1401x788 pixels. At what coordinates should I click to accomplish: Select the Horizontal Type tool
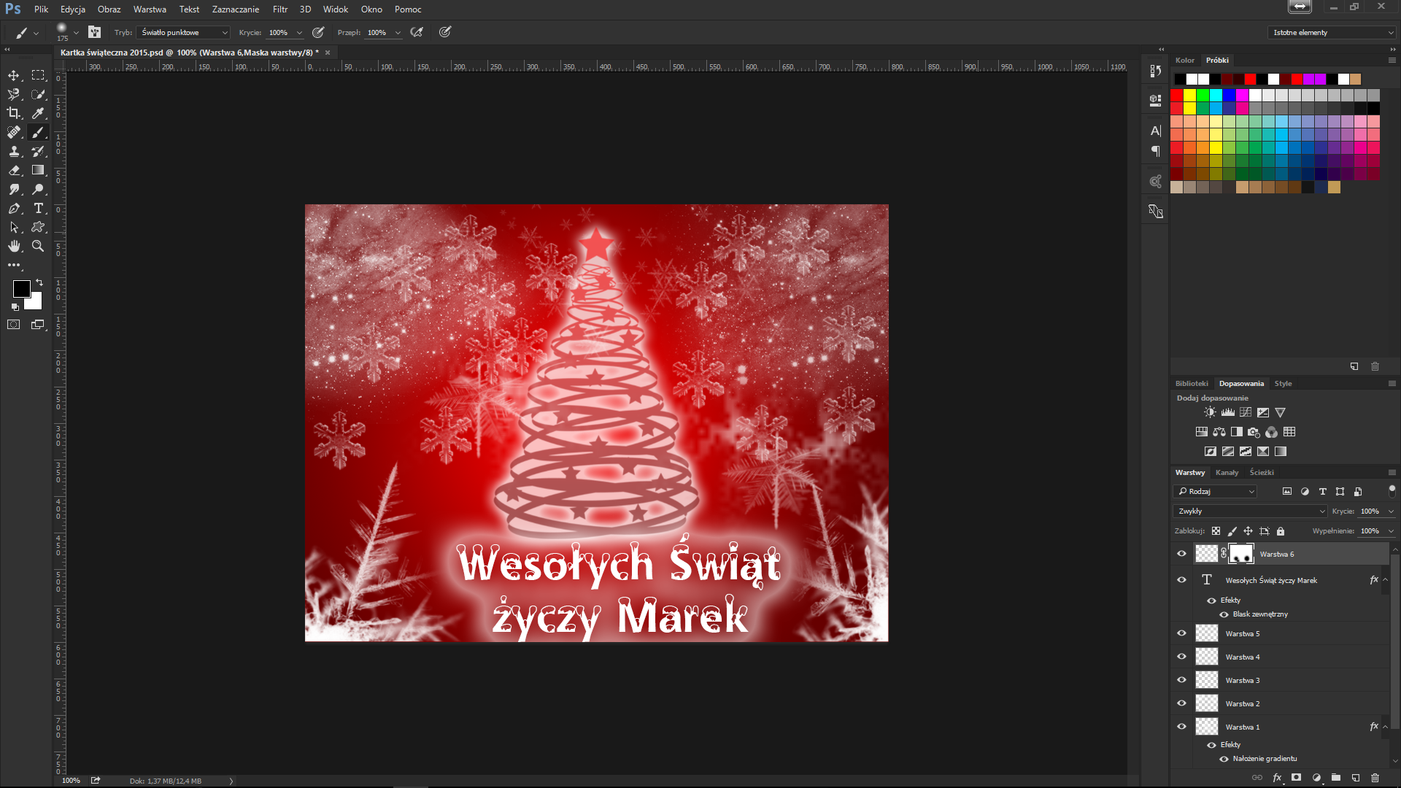click(x=39, y=209)
